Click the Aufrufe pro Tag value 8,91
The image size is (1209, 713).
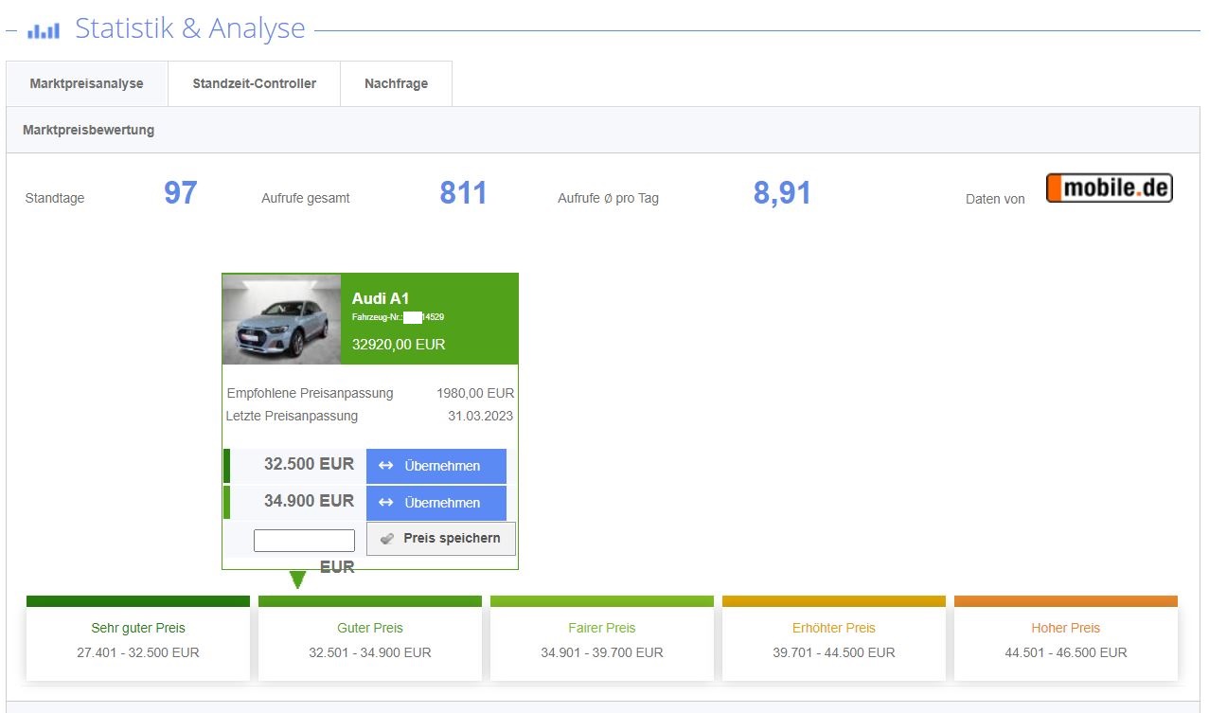tap(782, 193)
